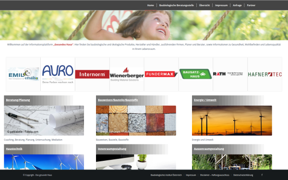Open the Beratung/Planung heading link
Screen dimensions: 288x180
point(18,100)
